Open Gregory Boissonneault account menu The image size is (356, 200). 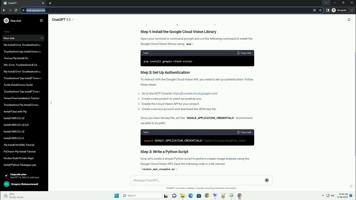tap(23, 184)
